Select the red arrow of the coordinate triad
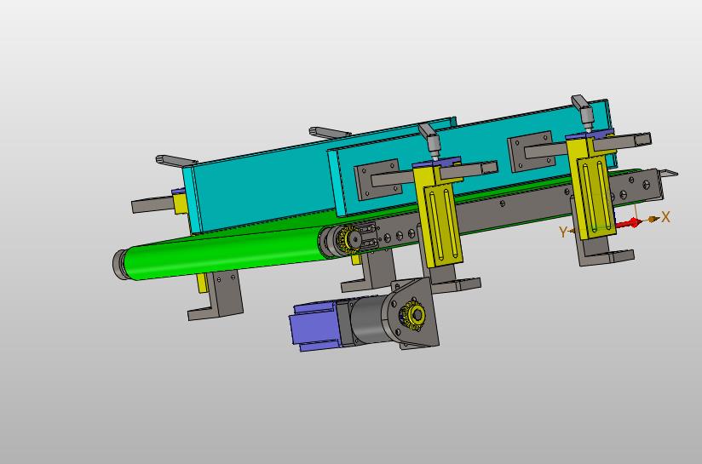The height and width of the screenshot is (464, 702). (x=630, y=223)
